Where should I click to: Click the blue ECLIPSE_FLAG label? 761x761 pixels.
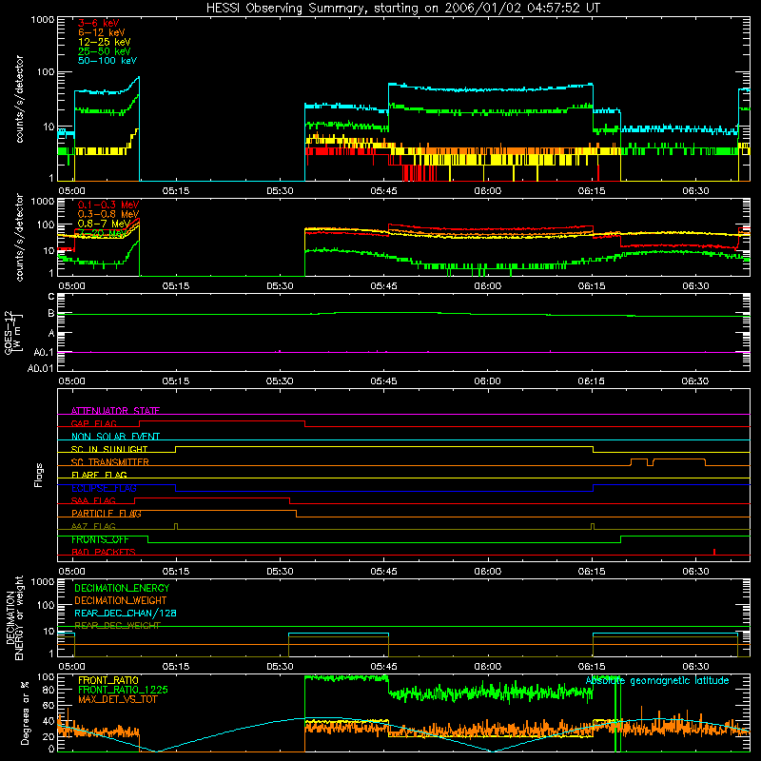[104, 488]
